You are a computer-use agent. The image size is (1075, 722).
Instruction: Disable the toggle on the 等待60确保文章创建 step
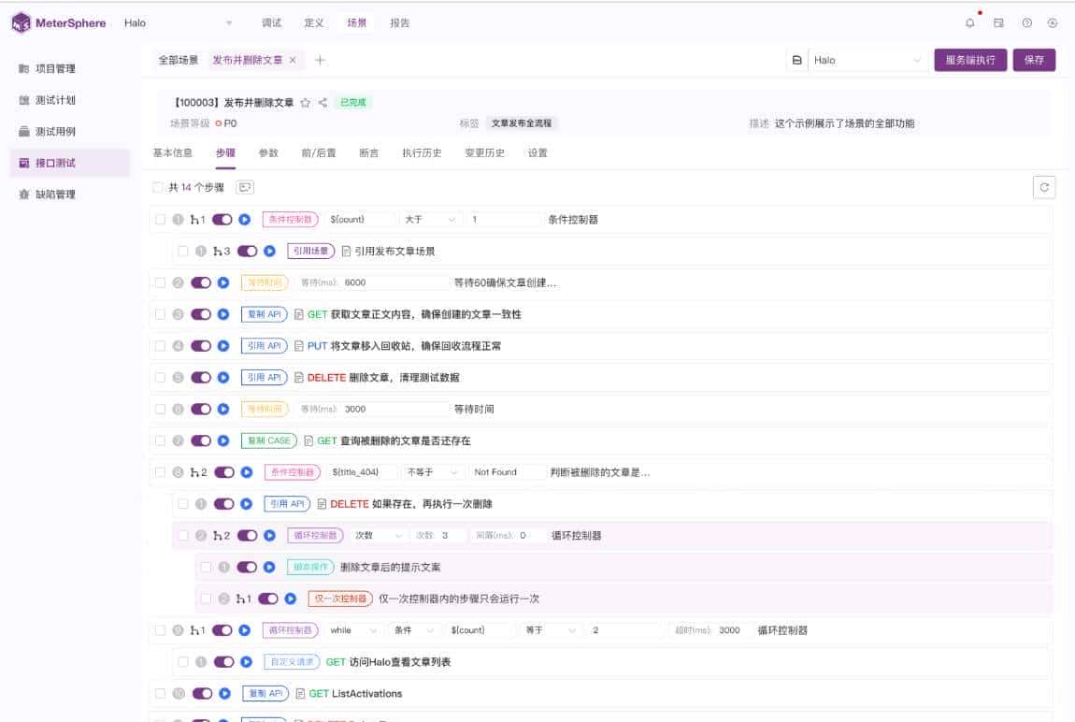click(x=201, y=282)
